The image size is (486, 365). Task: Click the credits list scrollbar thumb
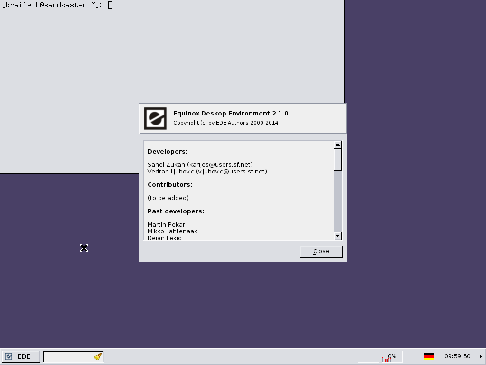338,159
